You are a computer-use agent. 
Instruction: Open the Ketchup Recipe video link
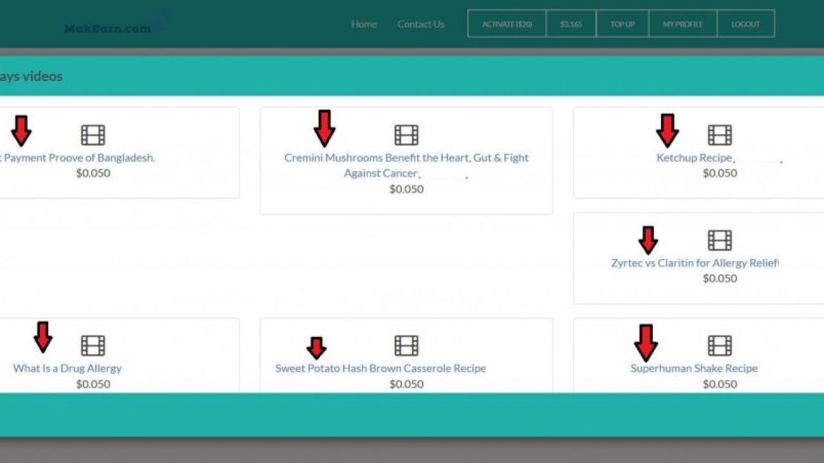(694, 158)
